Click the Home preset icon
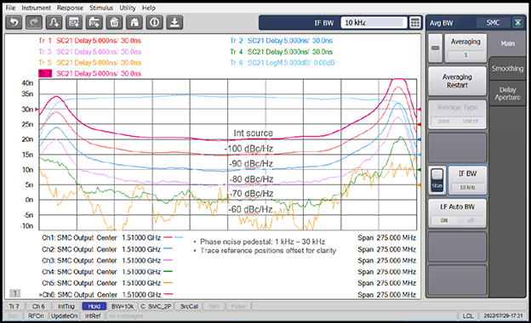531x323 pixels. point(134,23)
